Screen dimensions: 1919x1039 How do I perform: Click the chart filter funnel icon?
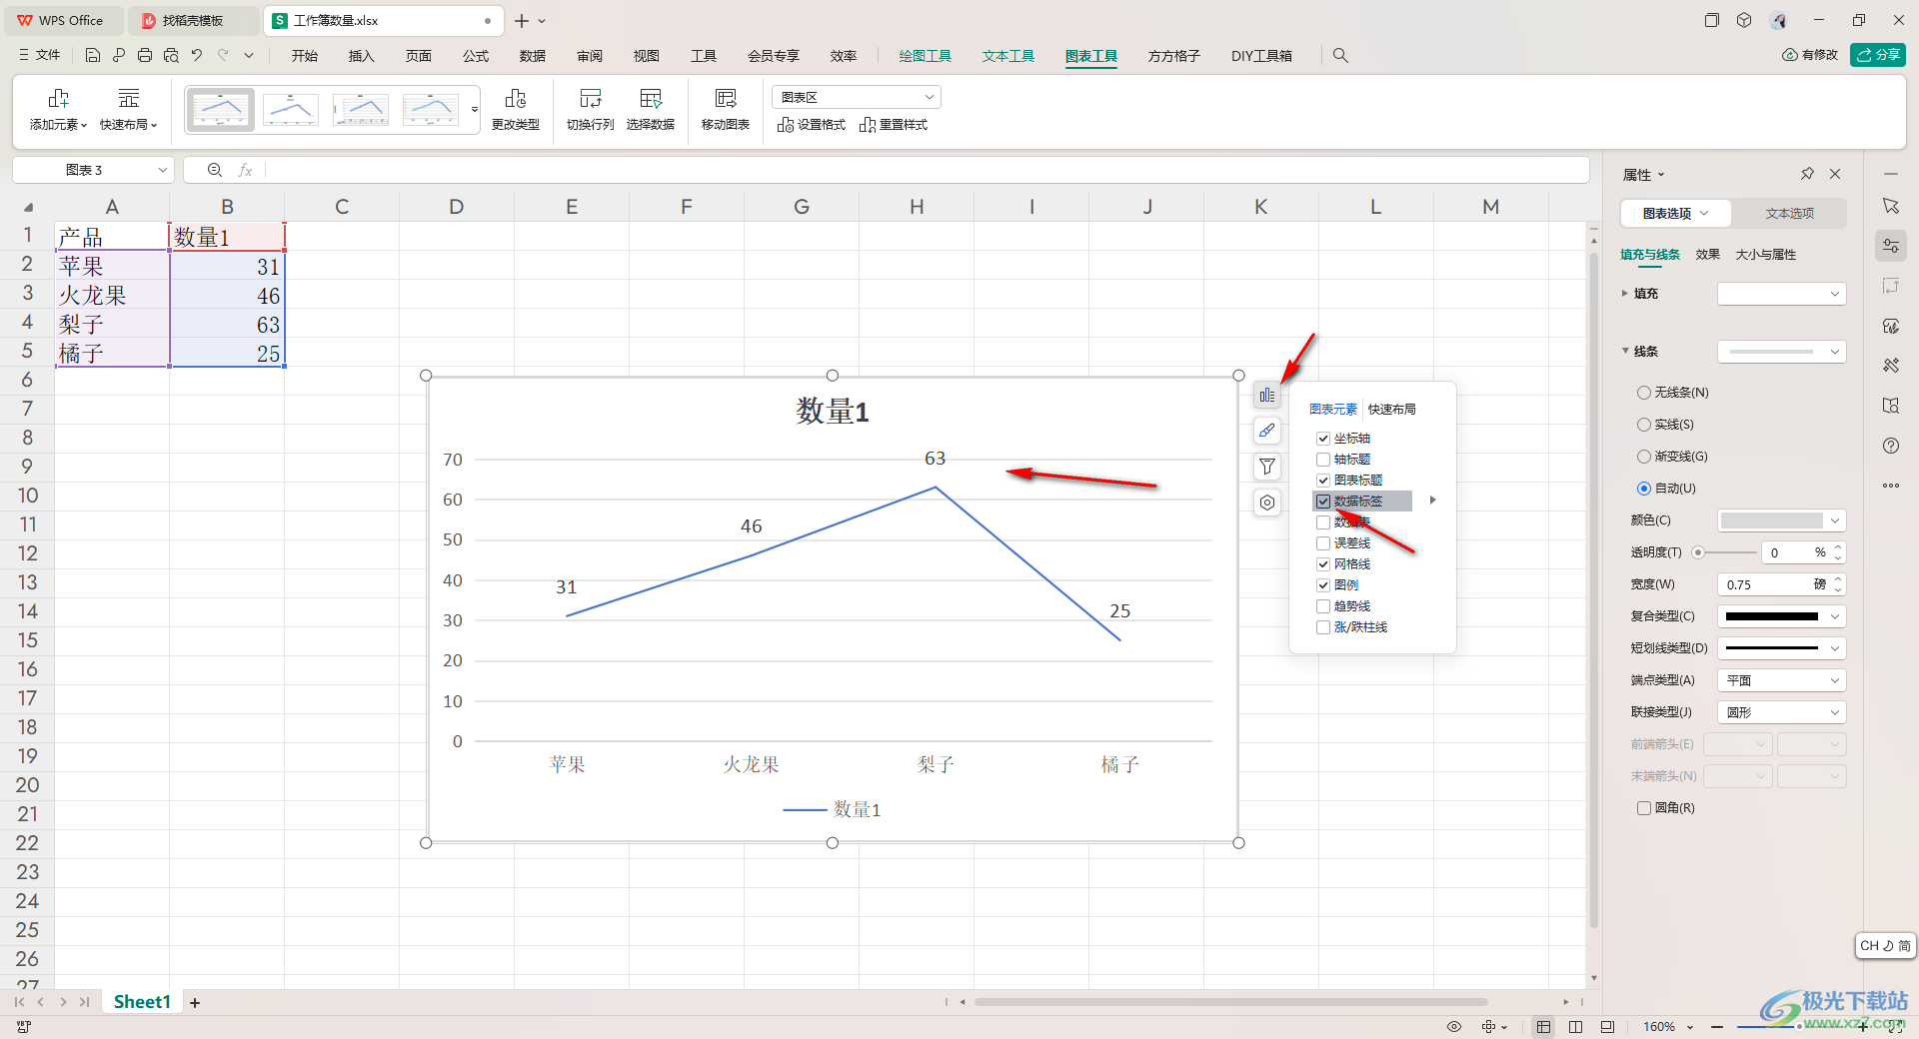[1267, 467]
